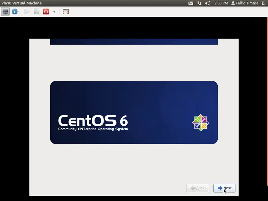Click the disabled Back button
The width and height of the screenshot is (268, 201).
pos(197,188)
